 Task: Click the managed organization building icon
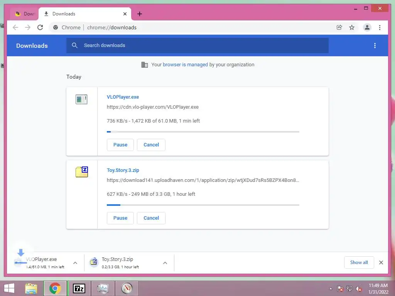145,65
